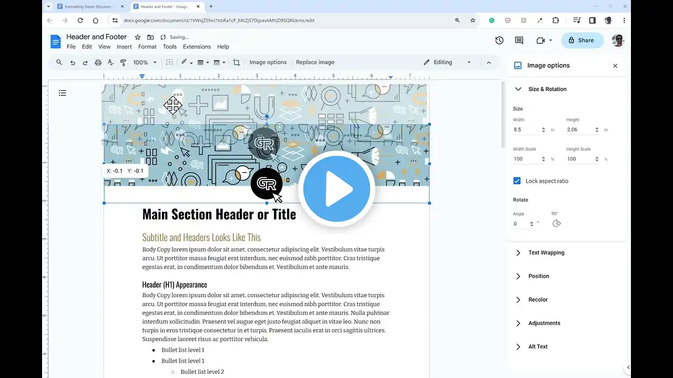Activate the paint format tool
Viewport: 673px width, 378px height.
coord(123,62)
